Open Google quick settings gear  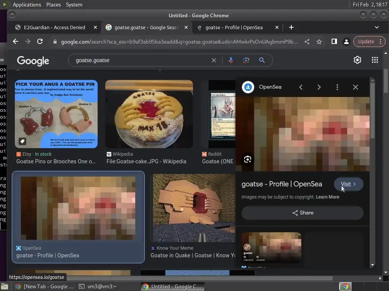tap(357, 60)
